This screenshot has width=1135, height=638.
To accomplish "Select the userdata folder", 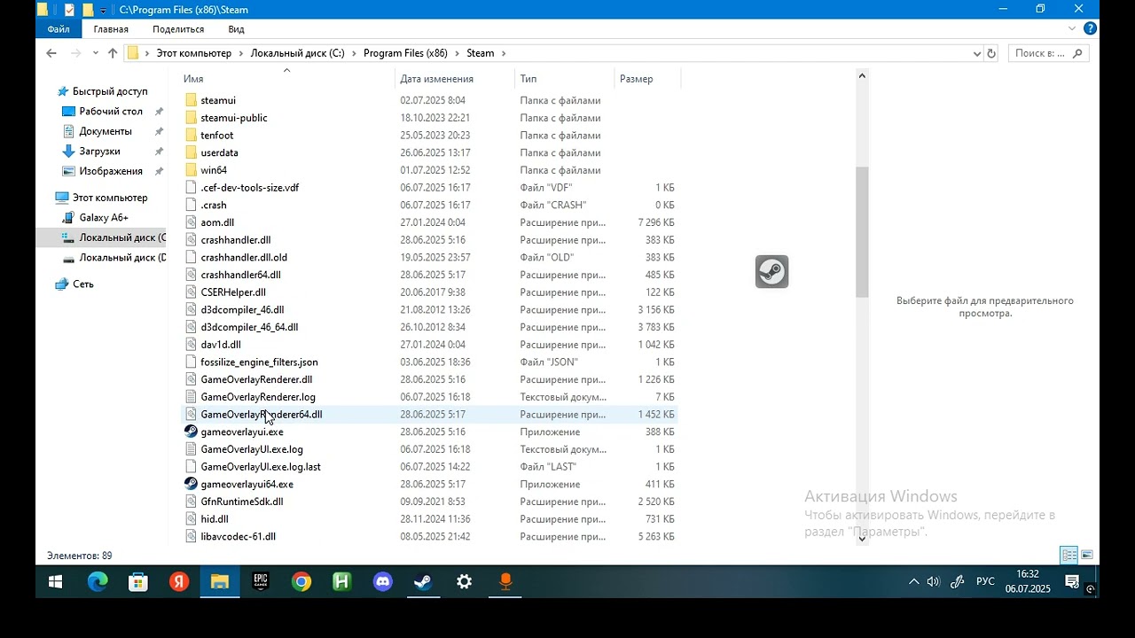I will tap(219, 152).
